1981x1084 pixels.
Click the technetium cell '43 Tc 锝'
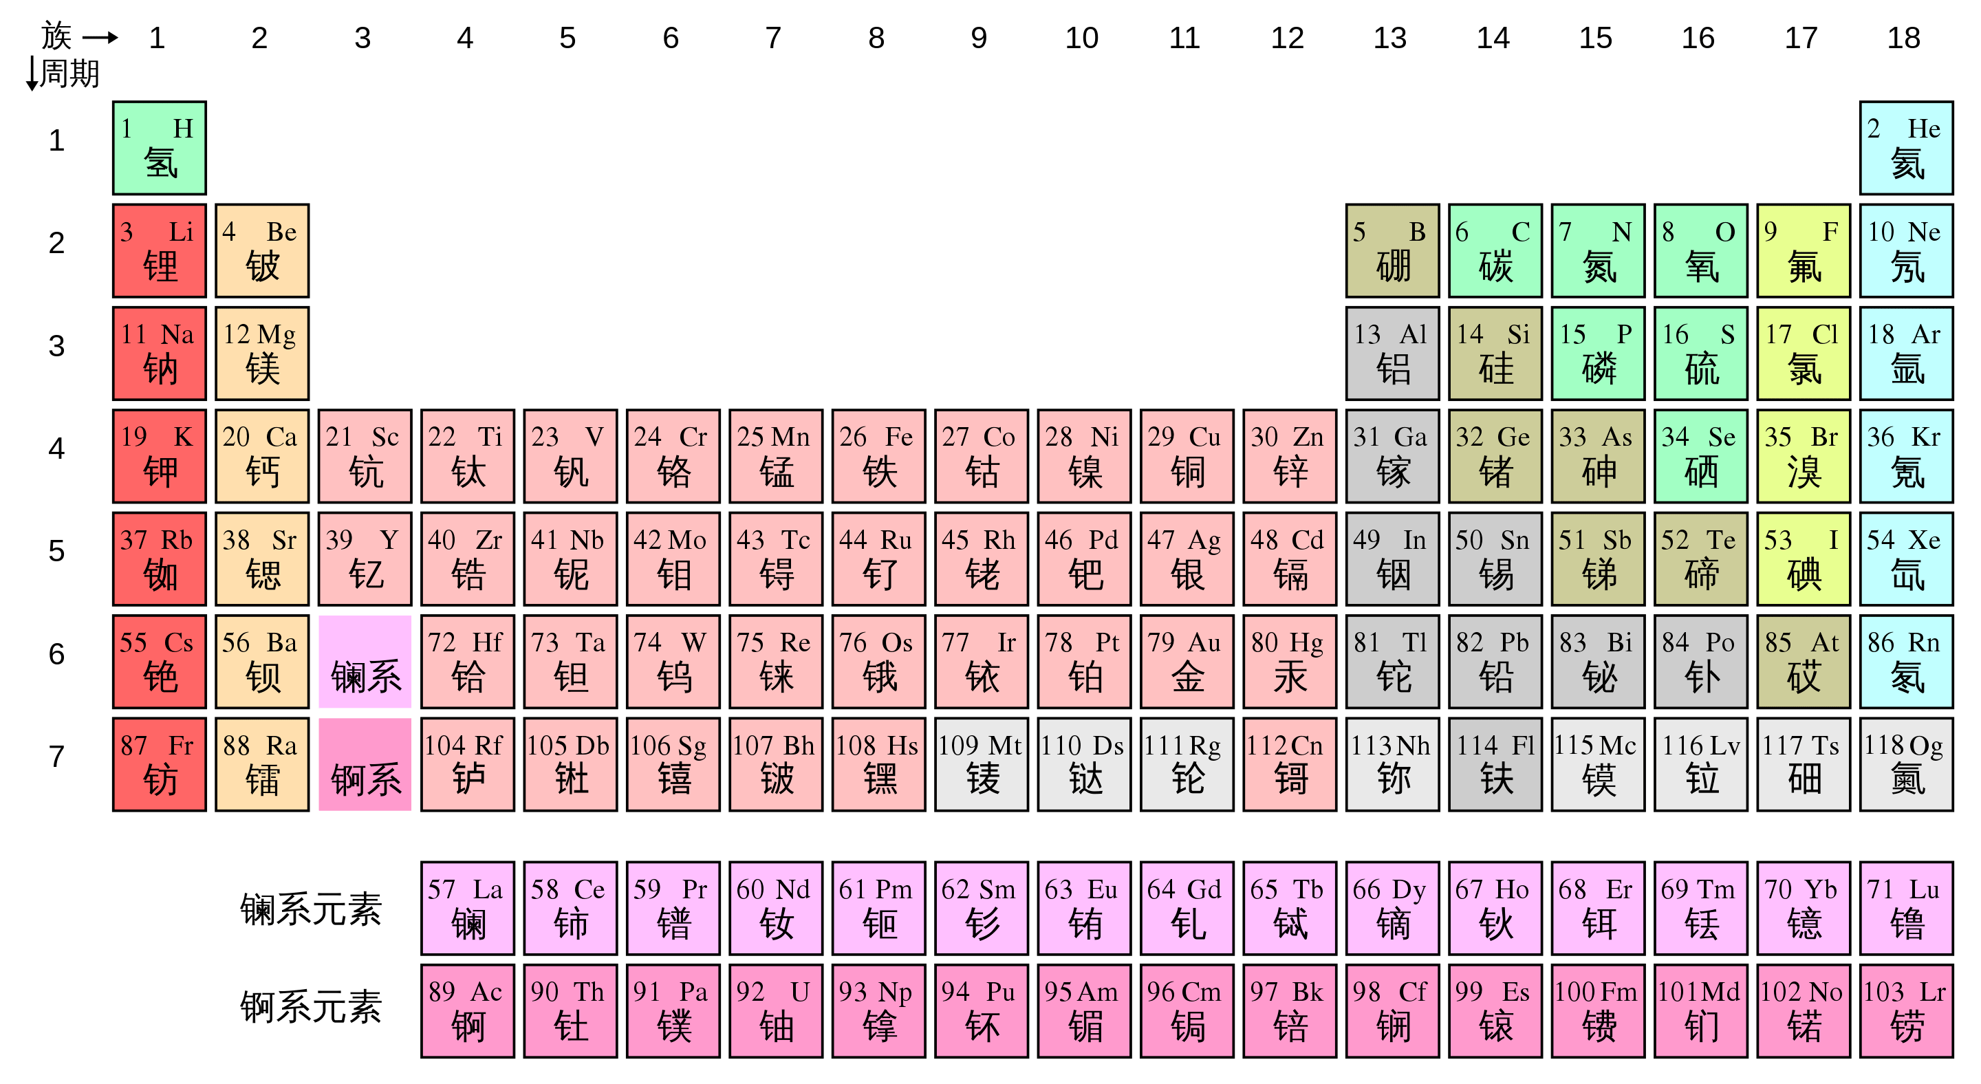[x=776, y=559]
